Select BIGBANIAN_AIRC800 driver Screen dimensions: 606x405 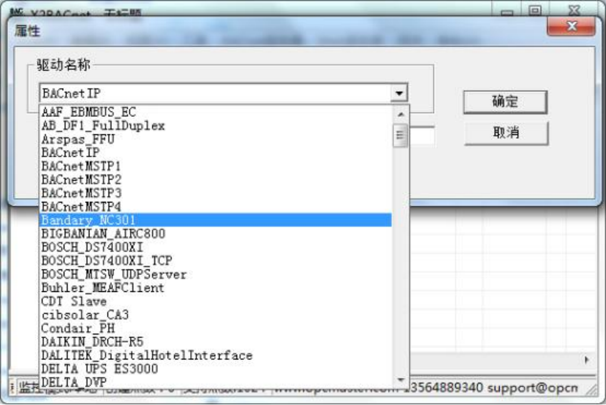[216, 234]
